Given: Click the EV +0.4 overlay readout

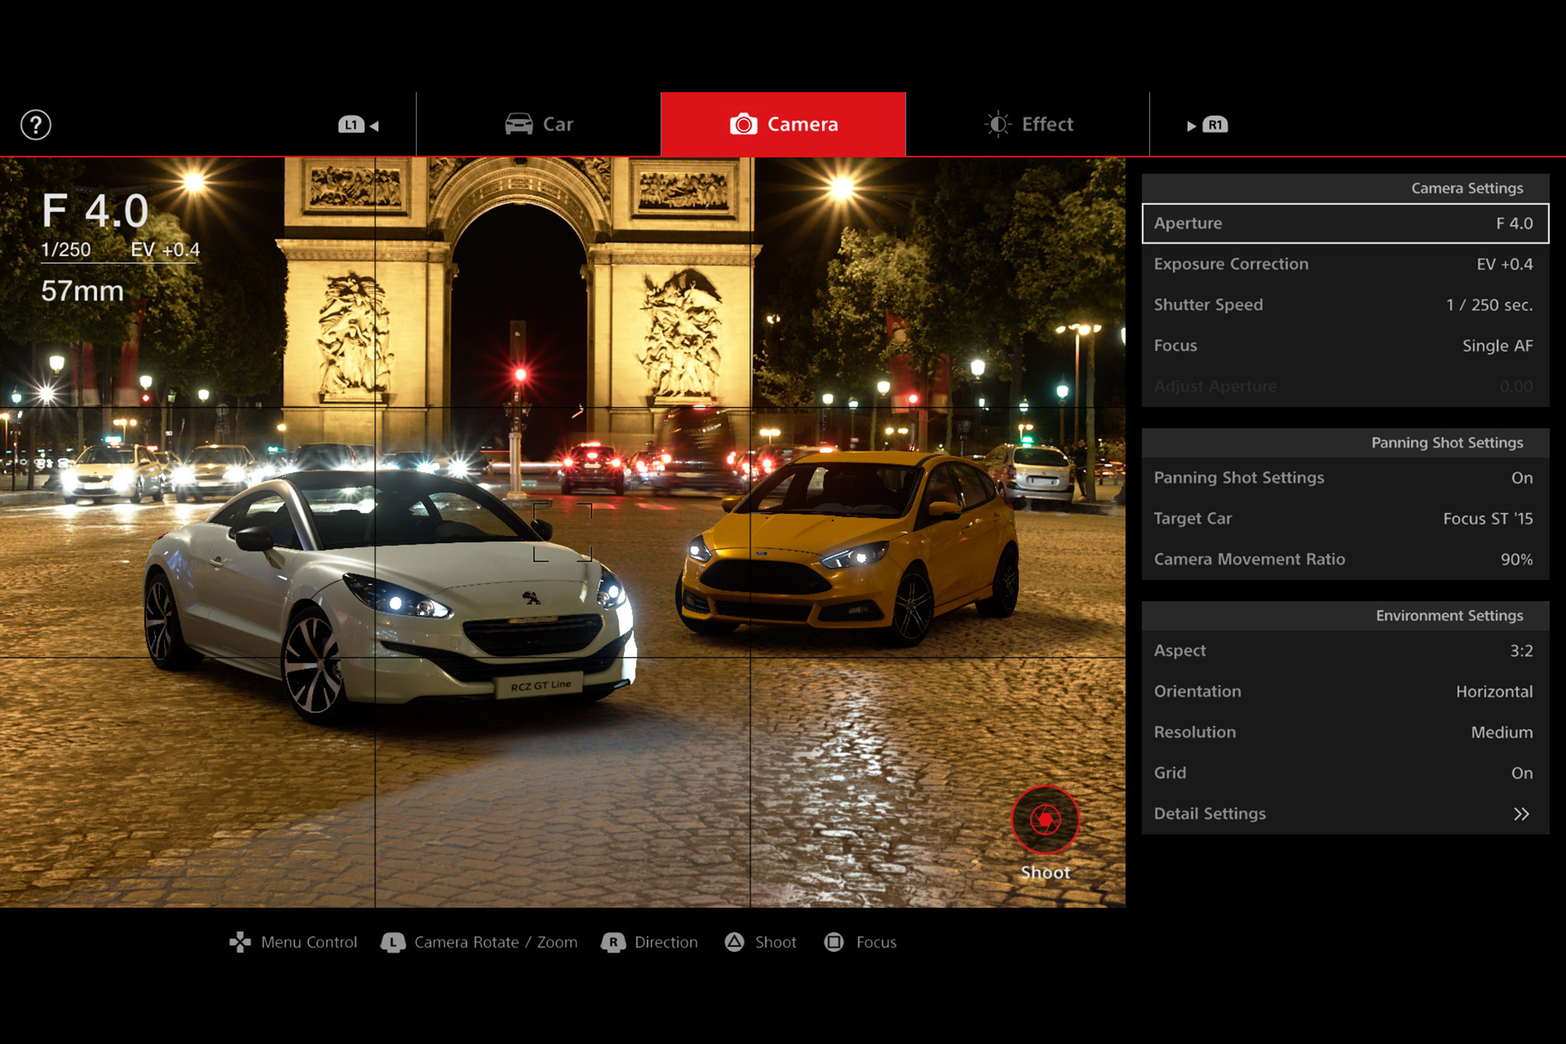Looking at the screenshot, I should pyautogui.click(x=165, y=250).
